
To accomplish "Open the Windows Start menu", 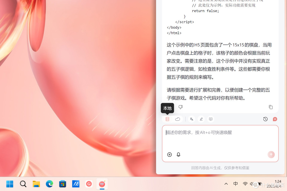I will pos(10,184).
